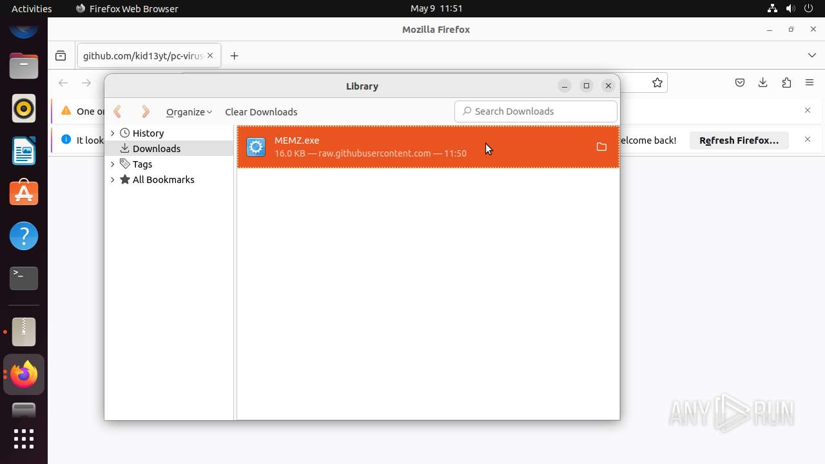Go back in Library window
Viewport: 825px width, 464px height.
tap(117, 111)
